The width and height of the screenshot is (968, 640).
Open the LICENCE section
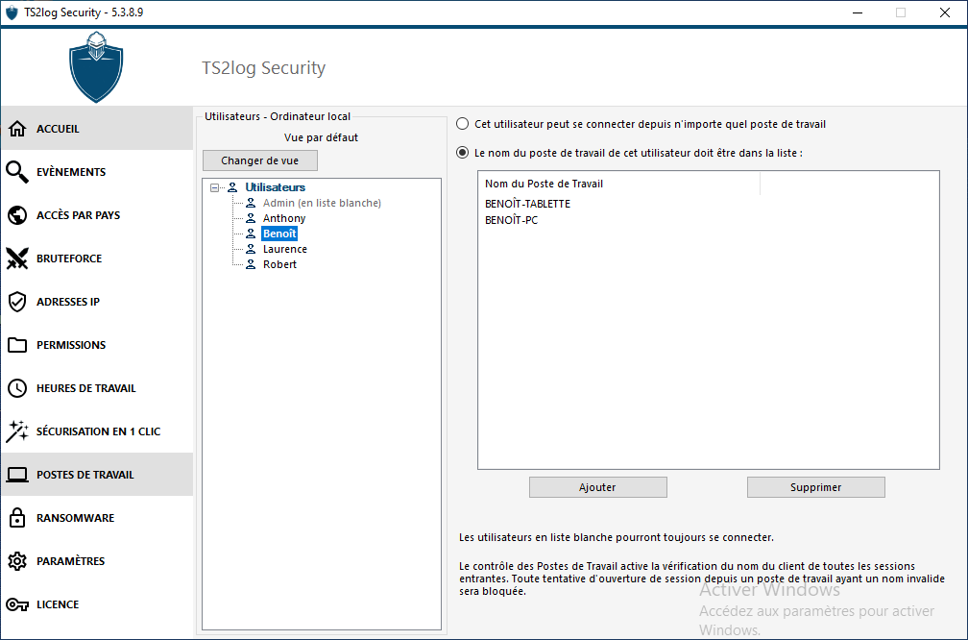tap(97, 604)
